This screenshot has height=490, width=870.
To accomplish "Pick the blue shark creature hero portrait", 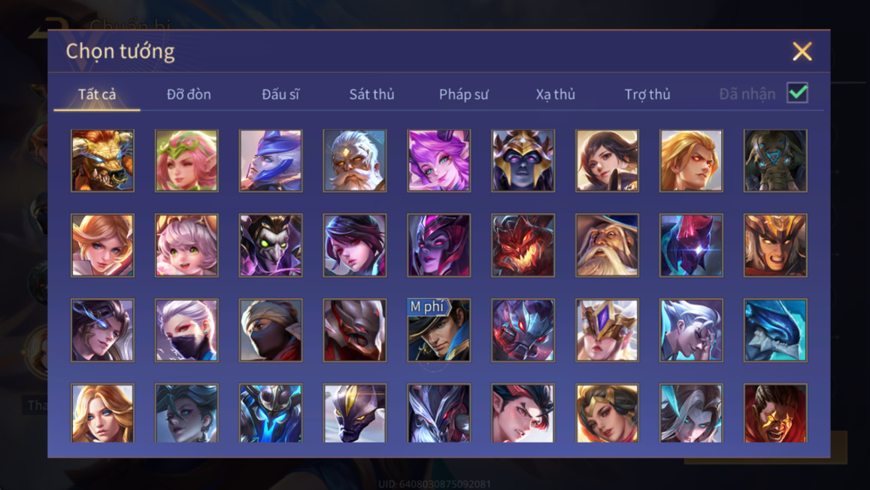I will coord(775,330).
